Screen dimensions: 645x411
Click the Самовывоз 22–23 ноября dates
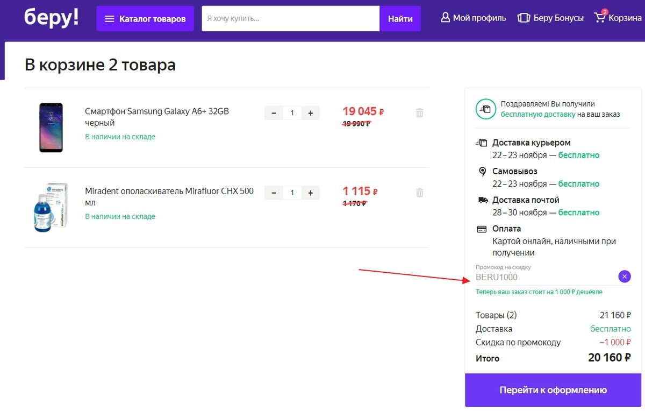tap(519, 184)
